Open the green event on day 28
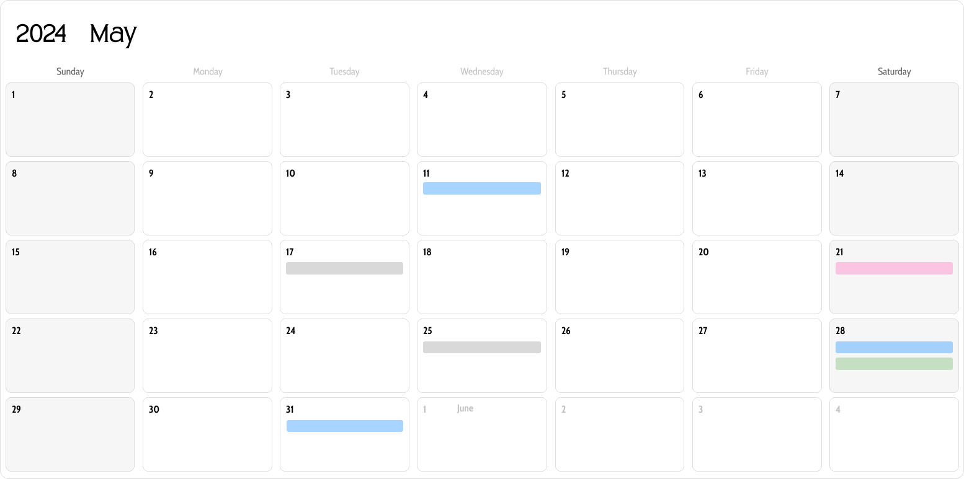This screenshot has width=964, height=479. (x=894, y=364)
